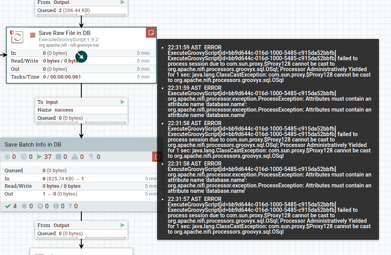
Task: Click the ExecuteGroovyScript 1.9.2 type label
Action: [68, 40]
